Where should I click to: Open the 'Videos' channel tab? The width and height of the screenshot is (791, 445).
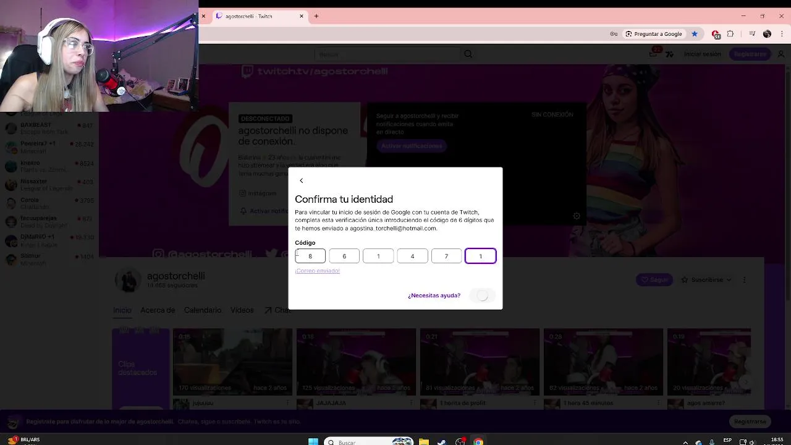(242, 310)
